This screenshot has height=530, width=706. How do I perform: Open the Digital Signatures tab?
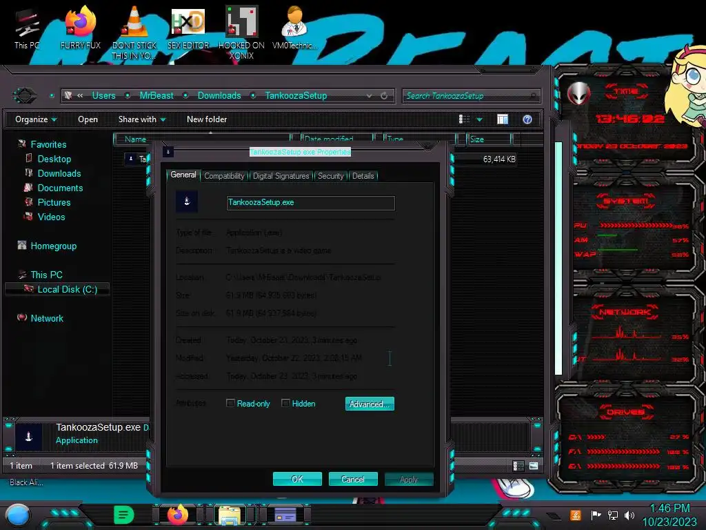281,176
